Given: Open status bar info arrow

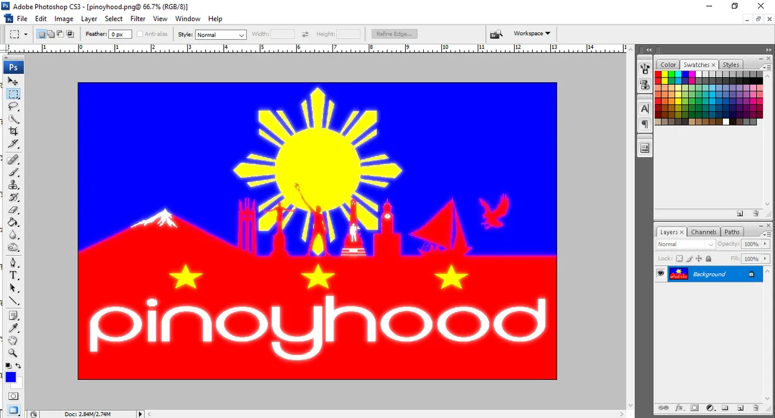Looking at the screenshot, I should 140,414.
